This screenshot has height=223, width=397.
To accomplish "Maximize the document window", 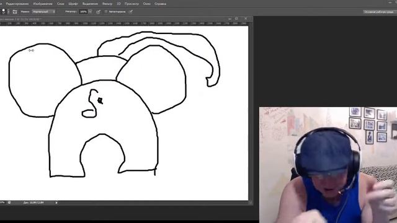I will pos(237,19).
